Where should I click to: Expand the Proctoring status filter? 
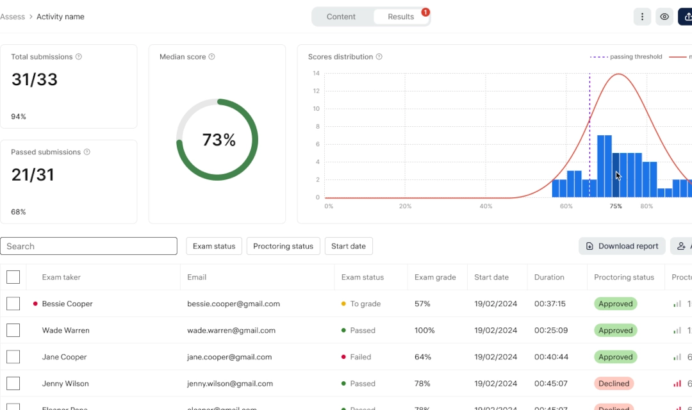point(283,246)
